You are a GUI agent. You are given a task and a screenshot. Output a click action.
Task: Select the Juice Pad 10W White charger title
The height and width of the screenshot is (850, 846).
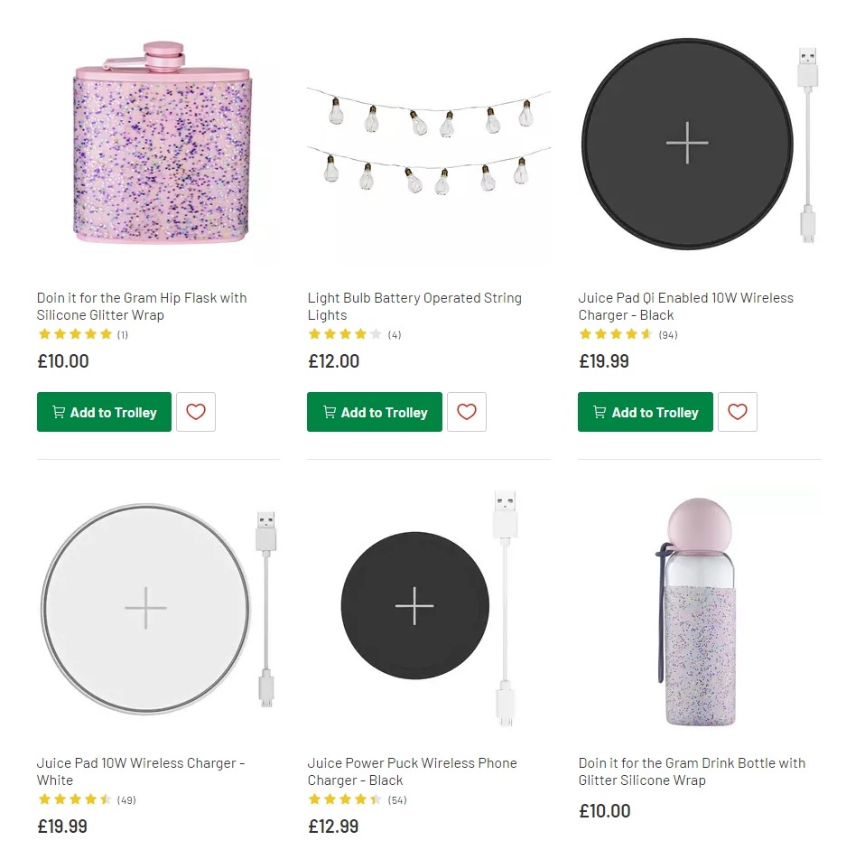[x=140, y=771]
